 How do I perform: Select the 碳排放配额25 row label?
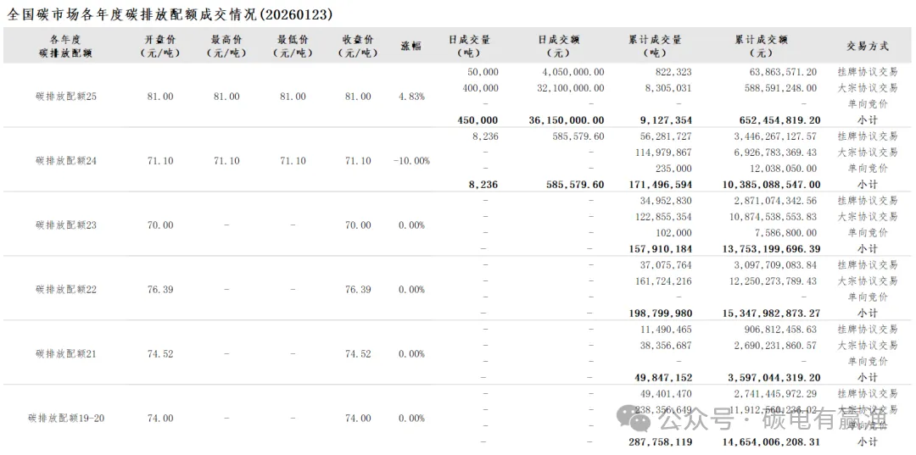[66, 97]
